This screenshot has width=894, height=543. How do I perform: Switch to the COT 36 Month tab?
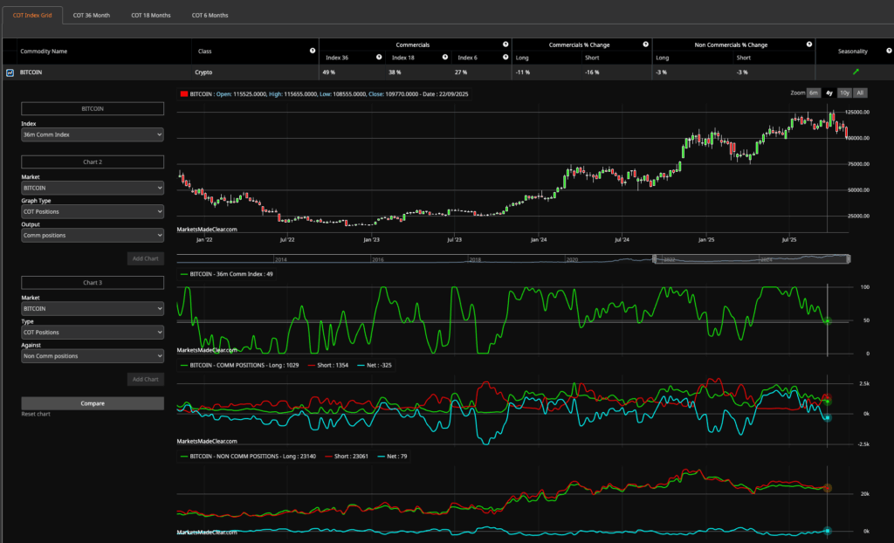click(x=92, y=15)
